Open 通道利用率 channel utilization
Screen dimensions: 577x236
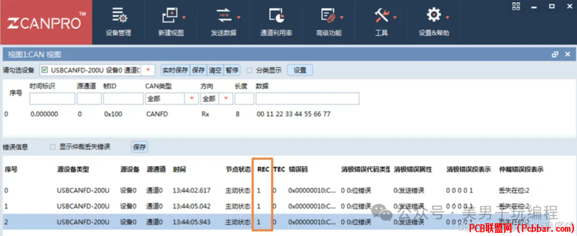pos(276,22)
